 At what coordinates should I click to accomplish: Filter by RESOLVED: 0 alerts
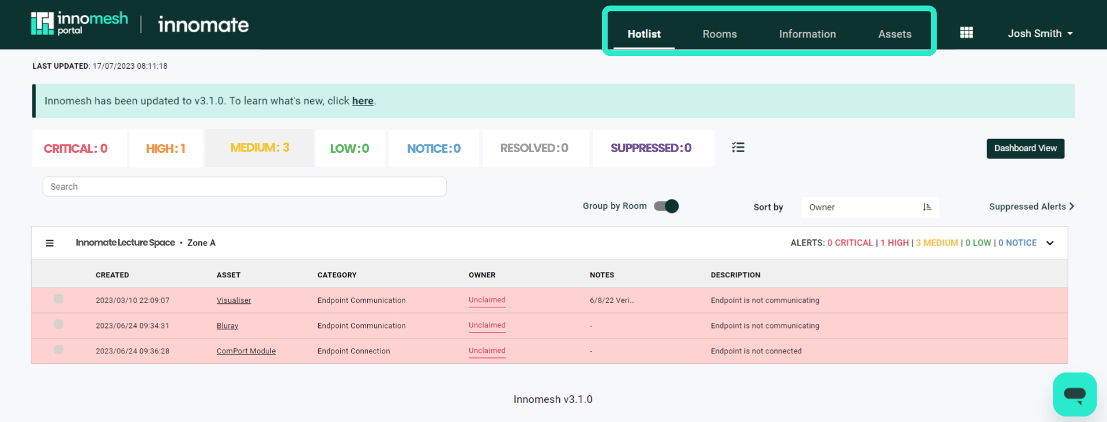[536, 148]
